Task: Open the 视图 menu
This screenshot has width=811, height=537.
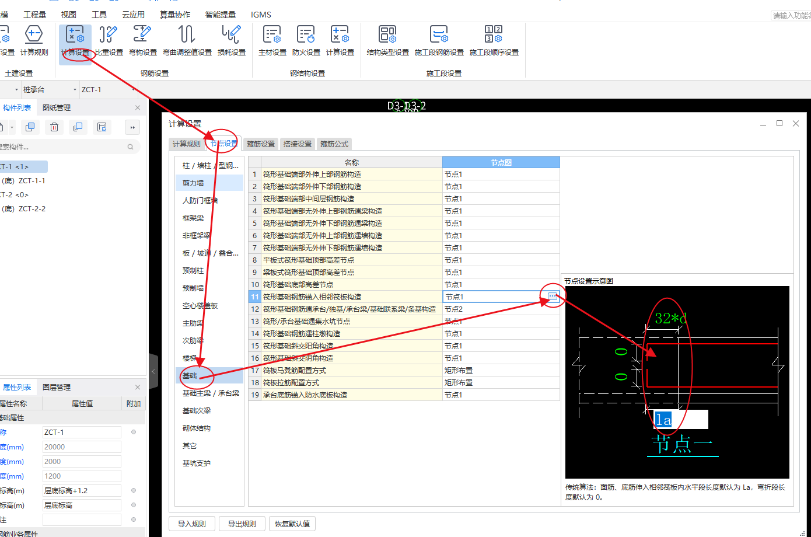Action: point(68,15)
